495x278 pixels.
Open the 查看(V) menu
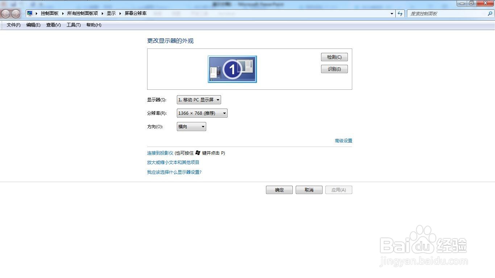pos(53,25)
